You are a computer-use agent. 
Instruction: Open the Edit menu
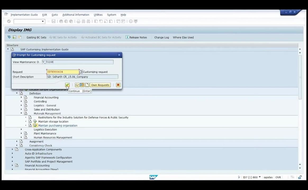point(45,15)
